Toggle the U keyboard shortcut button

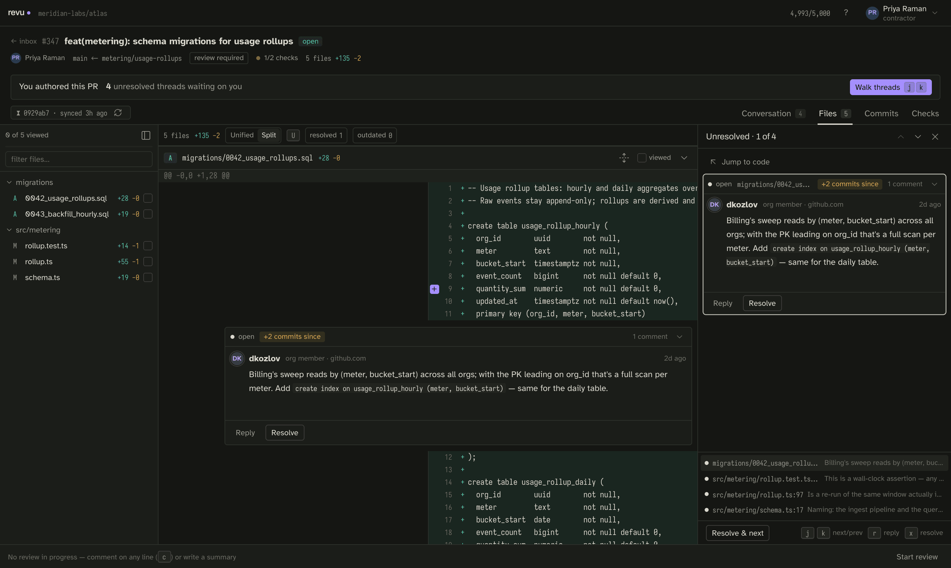(x=293, y=135)
